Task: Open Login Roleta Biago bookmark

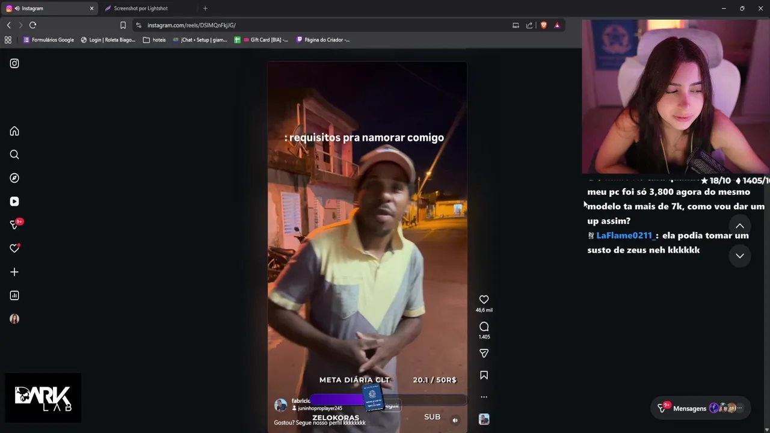Action: 108,40
